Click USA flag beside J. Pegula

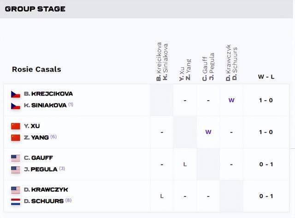(16, 170)
